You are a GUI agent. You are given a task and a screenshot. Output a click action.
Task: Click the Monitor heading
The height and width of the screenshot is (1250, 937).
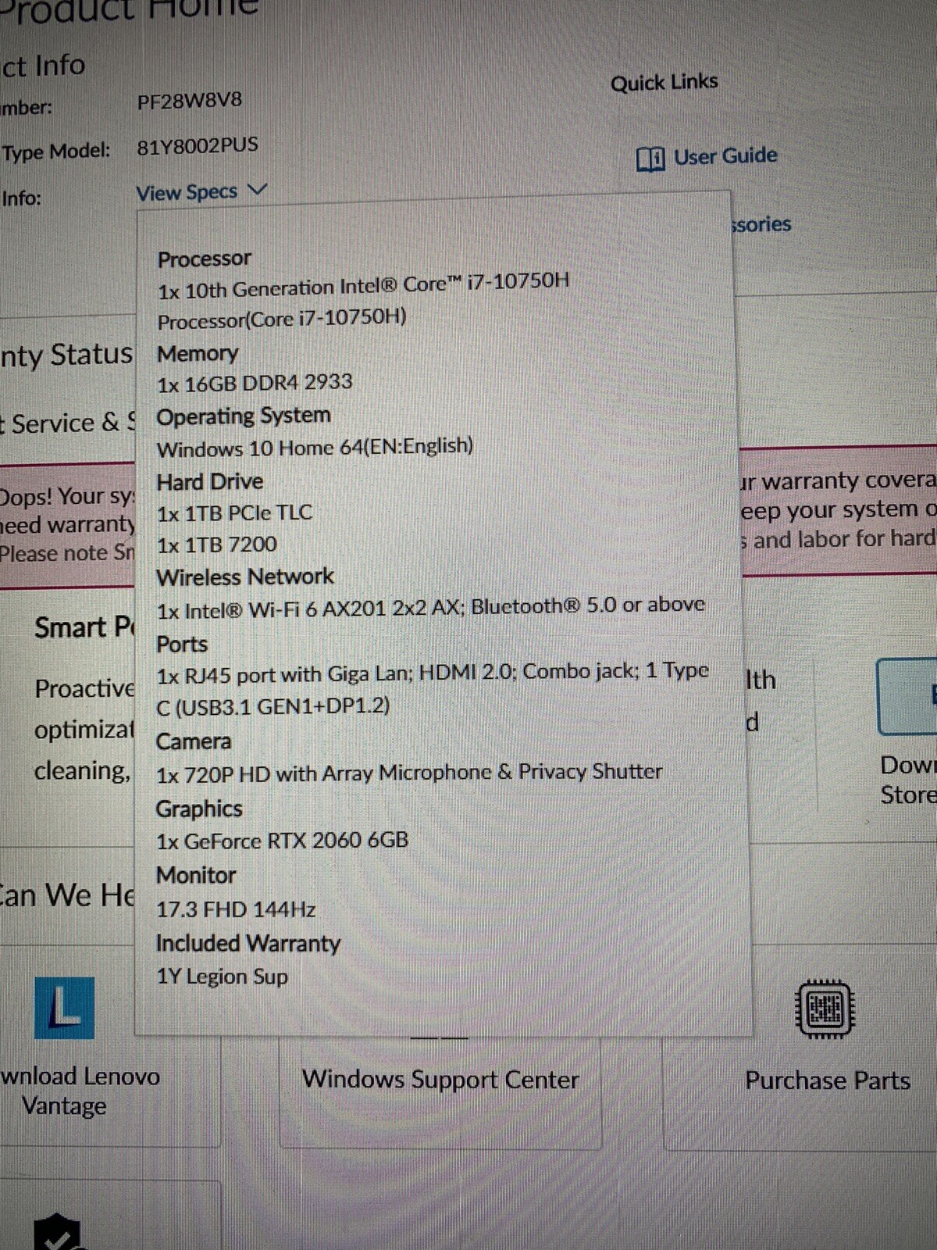click(196, 876)
